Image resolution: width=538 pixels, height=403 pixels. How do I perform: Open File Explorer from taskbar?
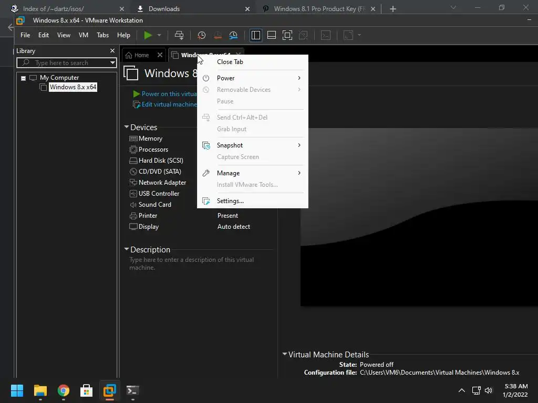pos(40,390)
